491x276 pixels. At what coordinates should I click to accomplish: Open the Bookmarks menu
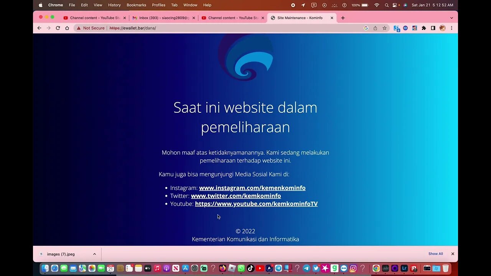[136, 5]
